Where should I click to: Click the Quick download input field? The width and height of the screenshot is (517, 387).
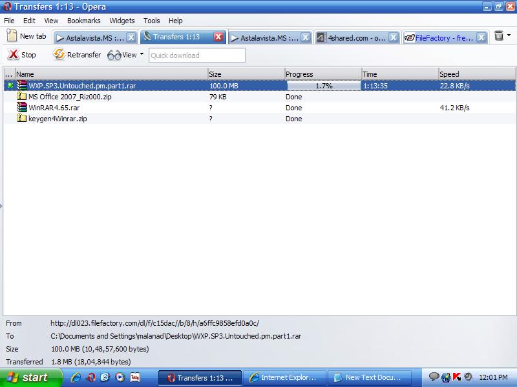(x=197, y=55)
